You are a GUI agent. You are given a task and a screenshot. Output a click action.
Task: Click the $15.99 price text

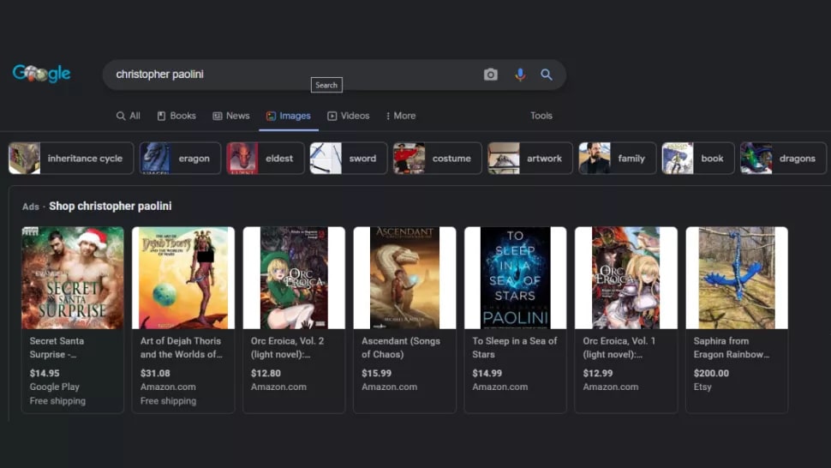tap(377, 373)
